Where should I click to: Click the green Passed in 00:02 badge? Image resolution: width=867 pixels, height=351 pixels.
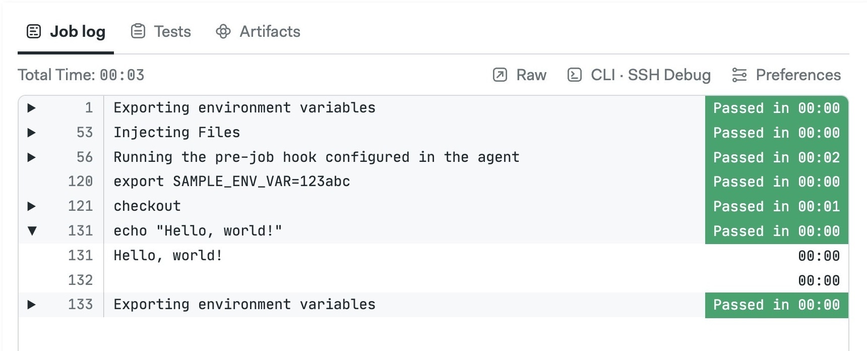coord(776,157)
